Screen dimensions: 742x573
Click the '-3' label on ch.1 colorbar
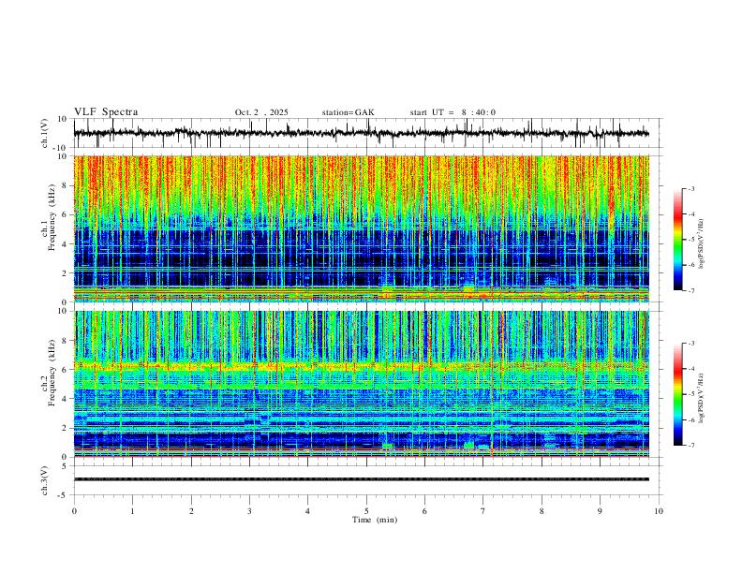690,188
